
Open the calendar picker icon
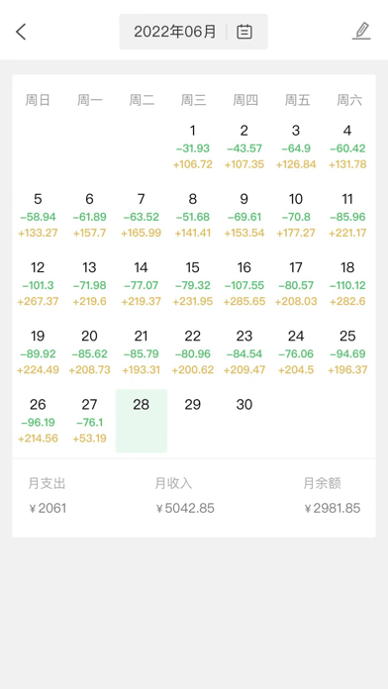pos(244,32)
